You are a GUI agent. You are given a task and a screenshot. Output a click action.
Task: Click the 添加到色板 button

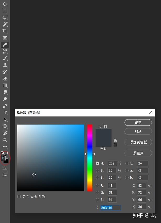[138, 142]
